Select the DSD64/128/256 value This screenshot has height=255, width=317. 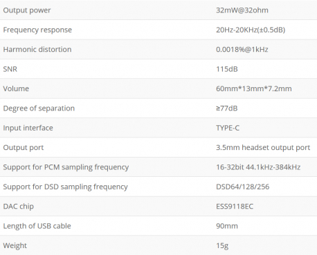coord(243,187)
